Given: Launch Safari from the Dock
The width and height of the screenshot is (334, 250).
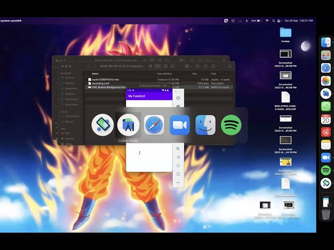Looking at the screenshot, I should (326, 68).
